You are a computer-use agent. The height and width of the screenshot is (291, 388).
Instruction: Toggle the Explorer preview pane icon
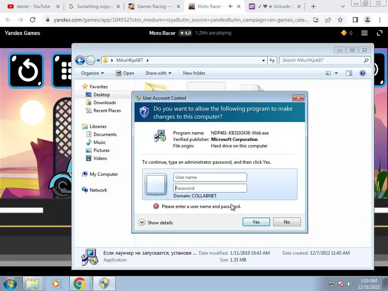349,73
